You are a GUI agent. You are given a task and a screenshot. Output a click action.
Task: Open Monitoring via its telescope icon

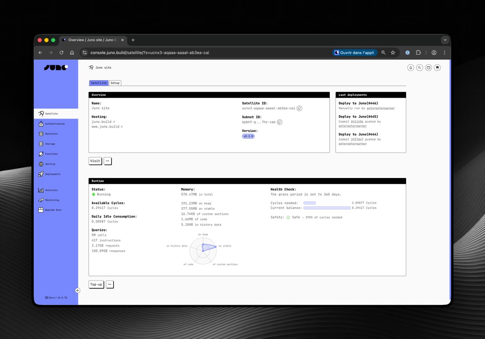41,200
